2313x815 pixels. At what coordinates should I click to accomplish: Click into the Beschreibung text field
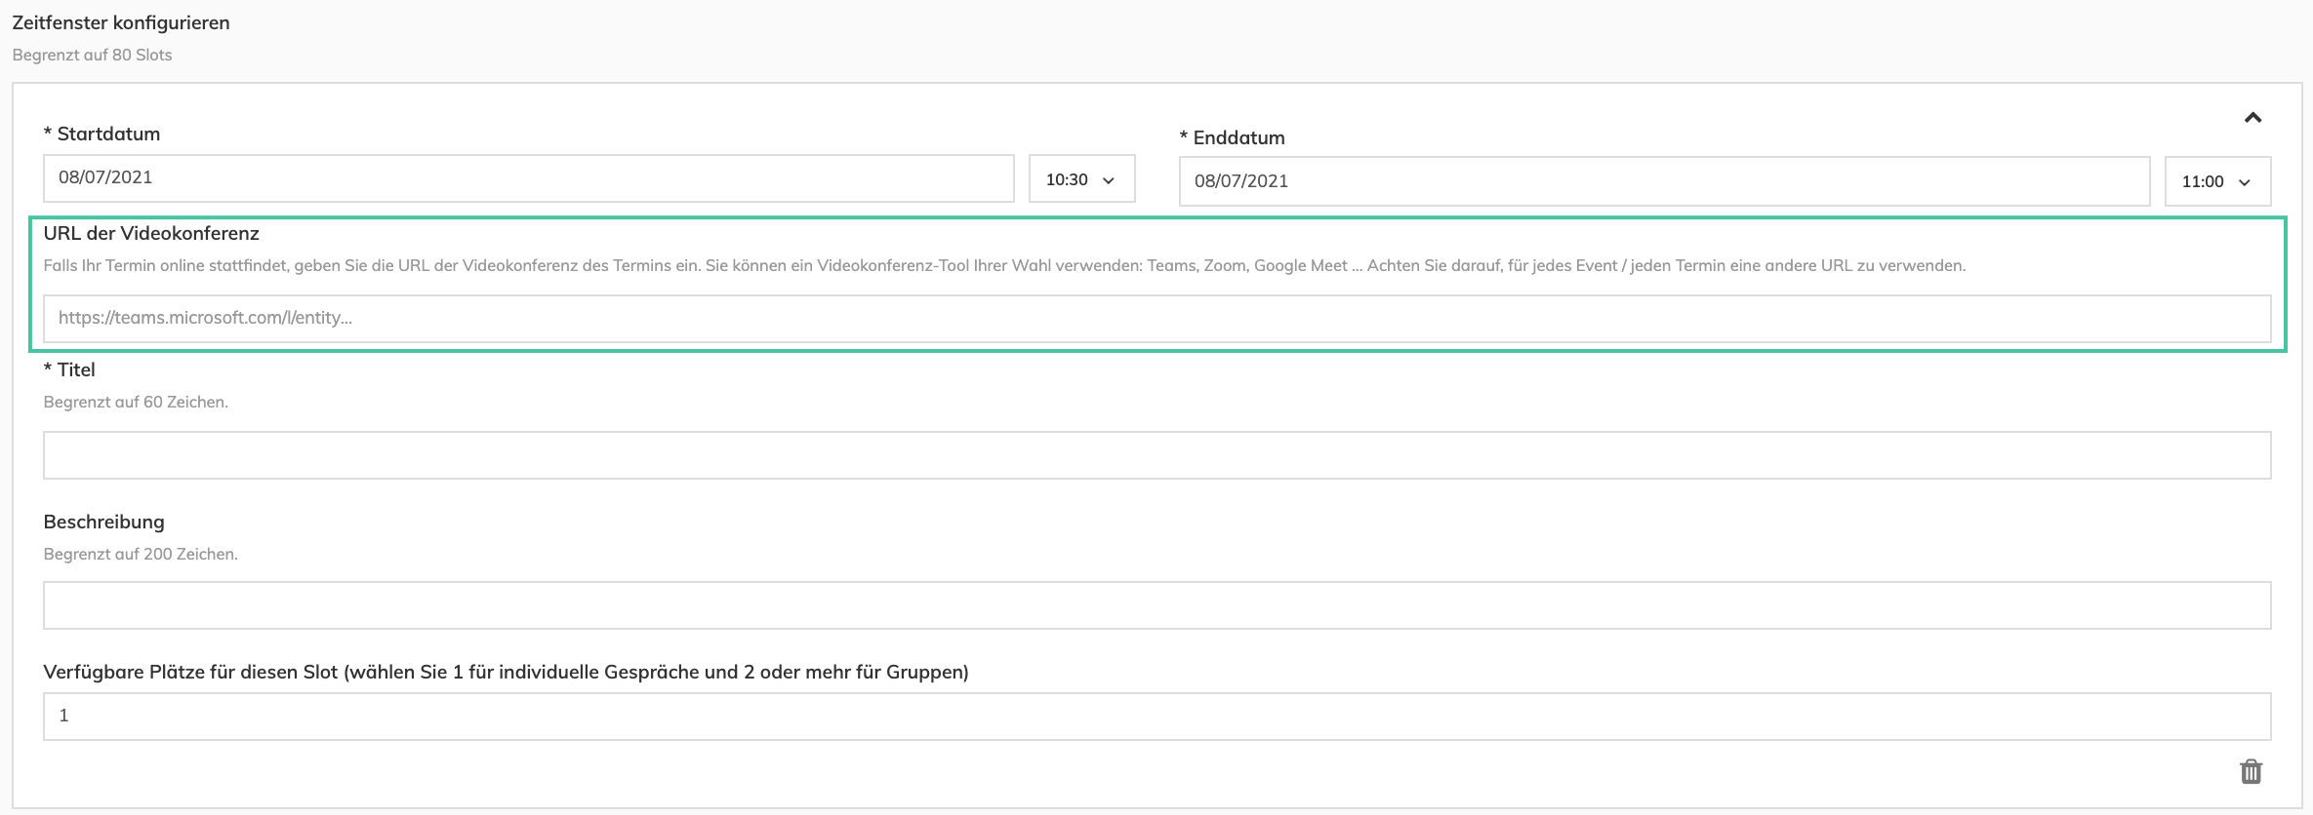(1156, 605)
